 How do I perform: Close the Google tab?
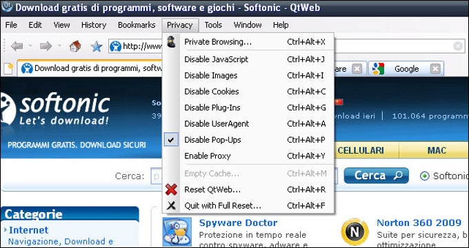pos(435,70)
